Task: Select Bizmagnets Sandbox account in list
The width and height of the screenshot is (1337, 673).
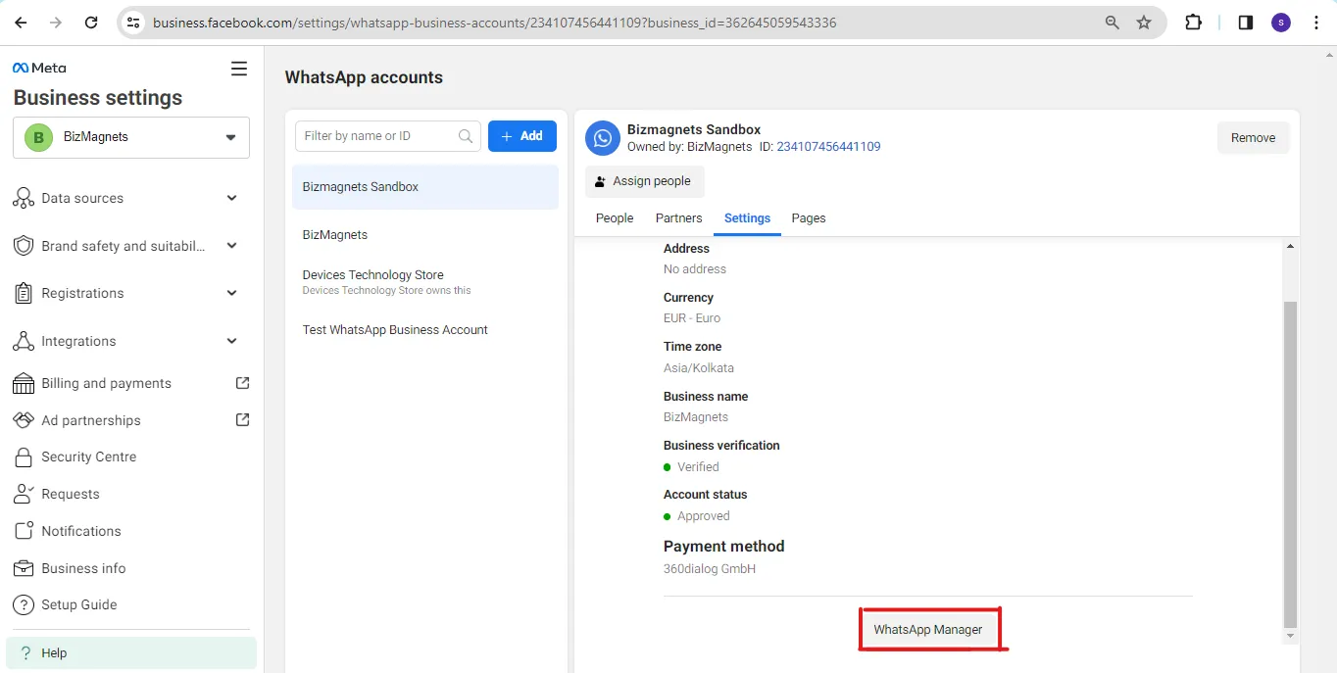Action: (x=425, y=187)
